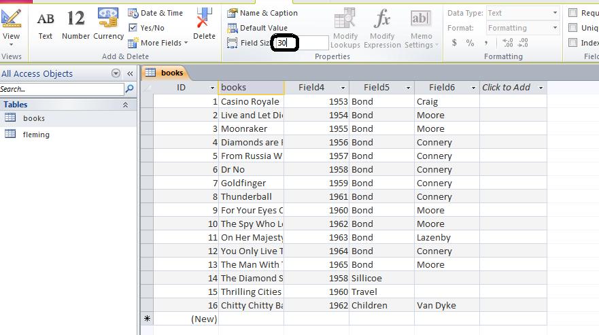Click the Van Dyke cell
599x335 pixels.
click(447, 306)
